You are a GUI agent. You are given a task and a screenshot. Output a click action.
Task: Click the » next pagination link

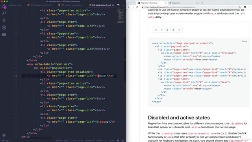tap(180, 30)
